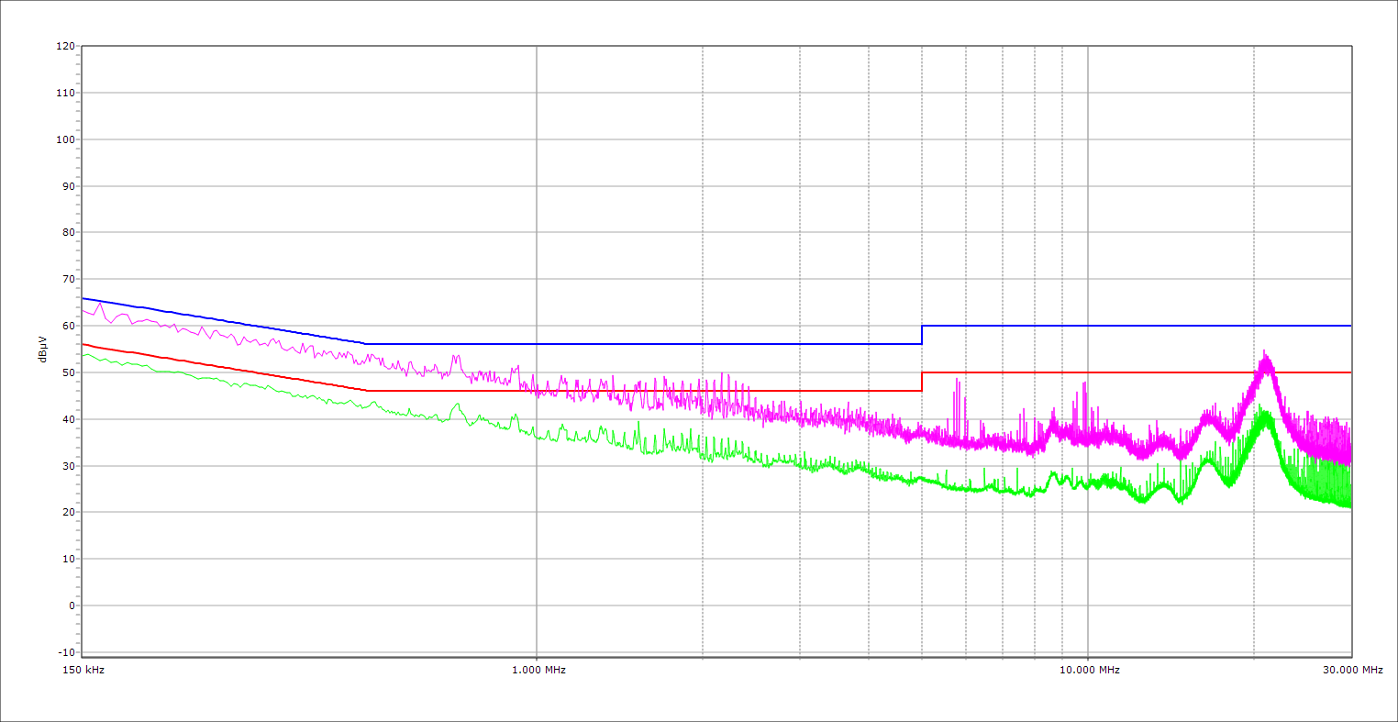The width and height of the screenshot is (1398, 722).
Task: Click the green trace start at 150 kHz
Action: click(x=83, y=355)
